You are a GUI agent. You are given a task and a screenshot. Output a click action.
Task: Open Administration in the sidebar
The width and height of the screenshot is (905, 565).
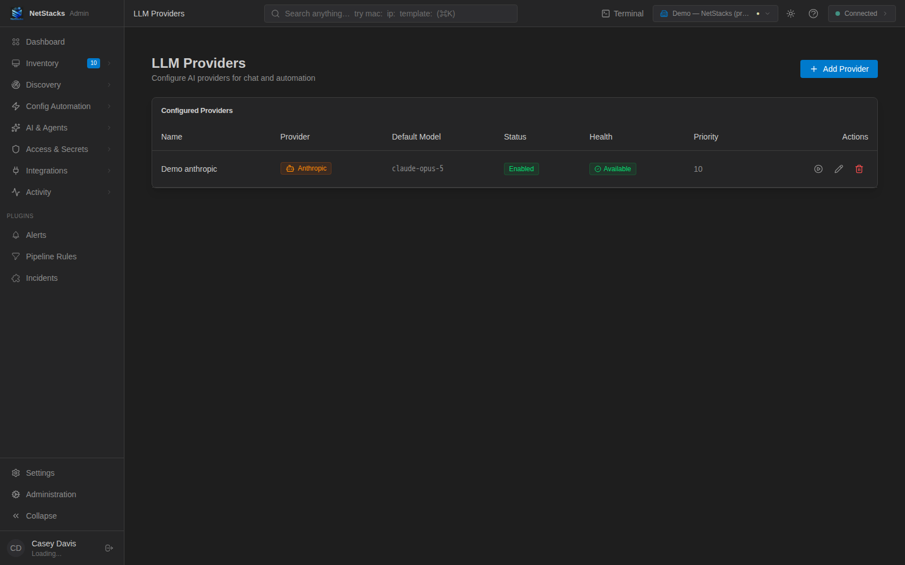pos(62,494)
